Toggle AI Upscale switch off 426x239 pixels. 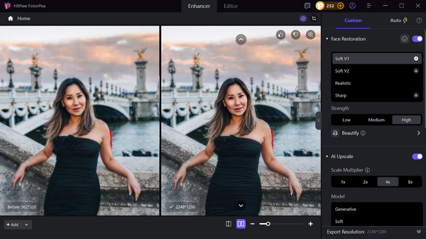pyautogui.click(x=418, y=156)
